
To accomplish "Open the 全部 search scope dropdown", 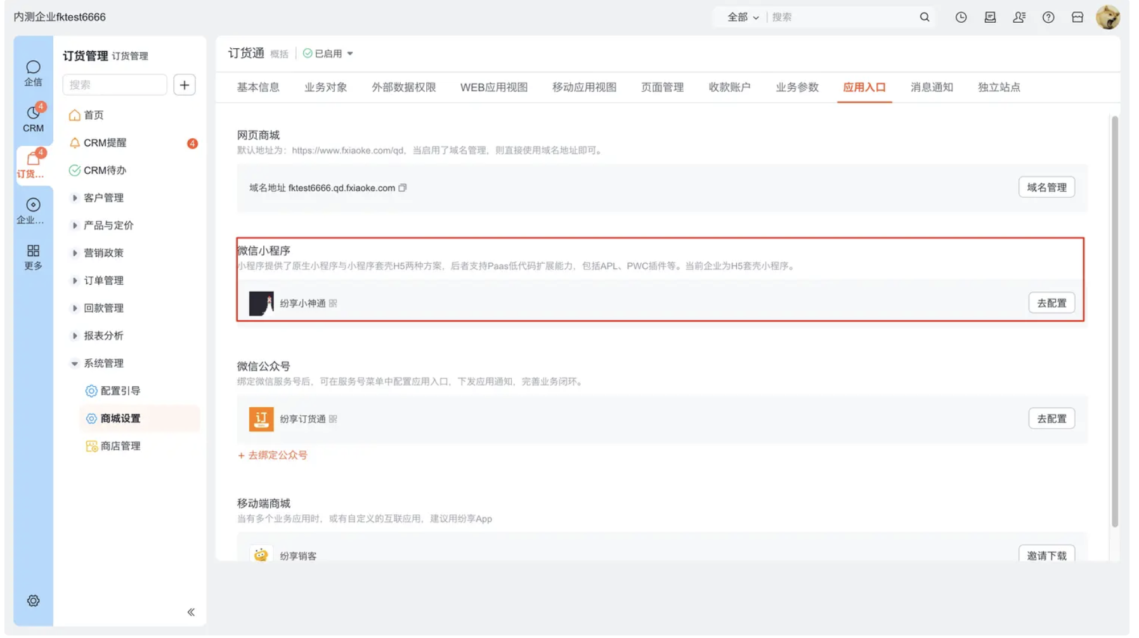I will tap(743, 17).
